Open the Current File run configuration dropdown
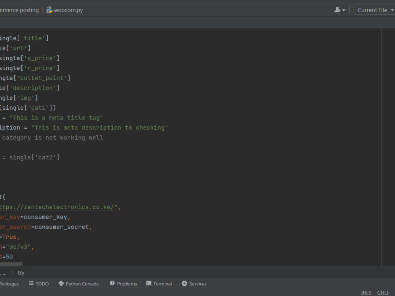 pos(374,10)
